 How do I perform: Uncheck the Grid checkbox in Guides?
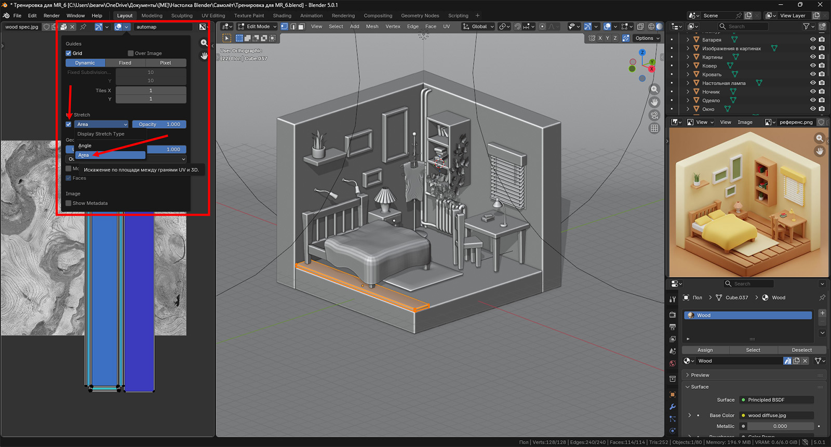click(69, 53)
